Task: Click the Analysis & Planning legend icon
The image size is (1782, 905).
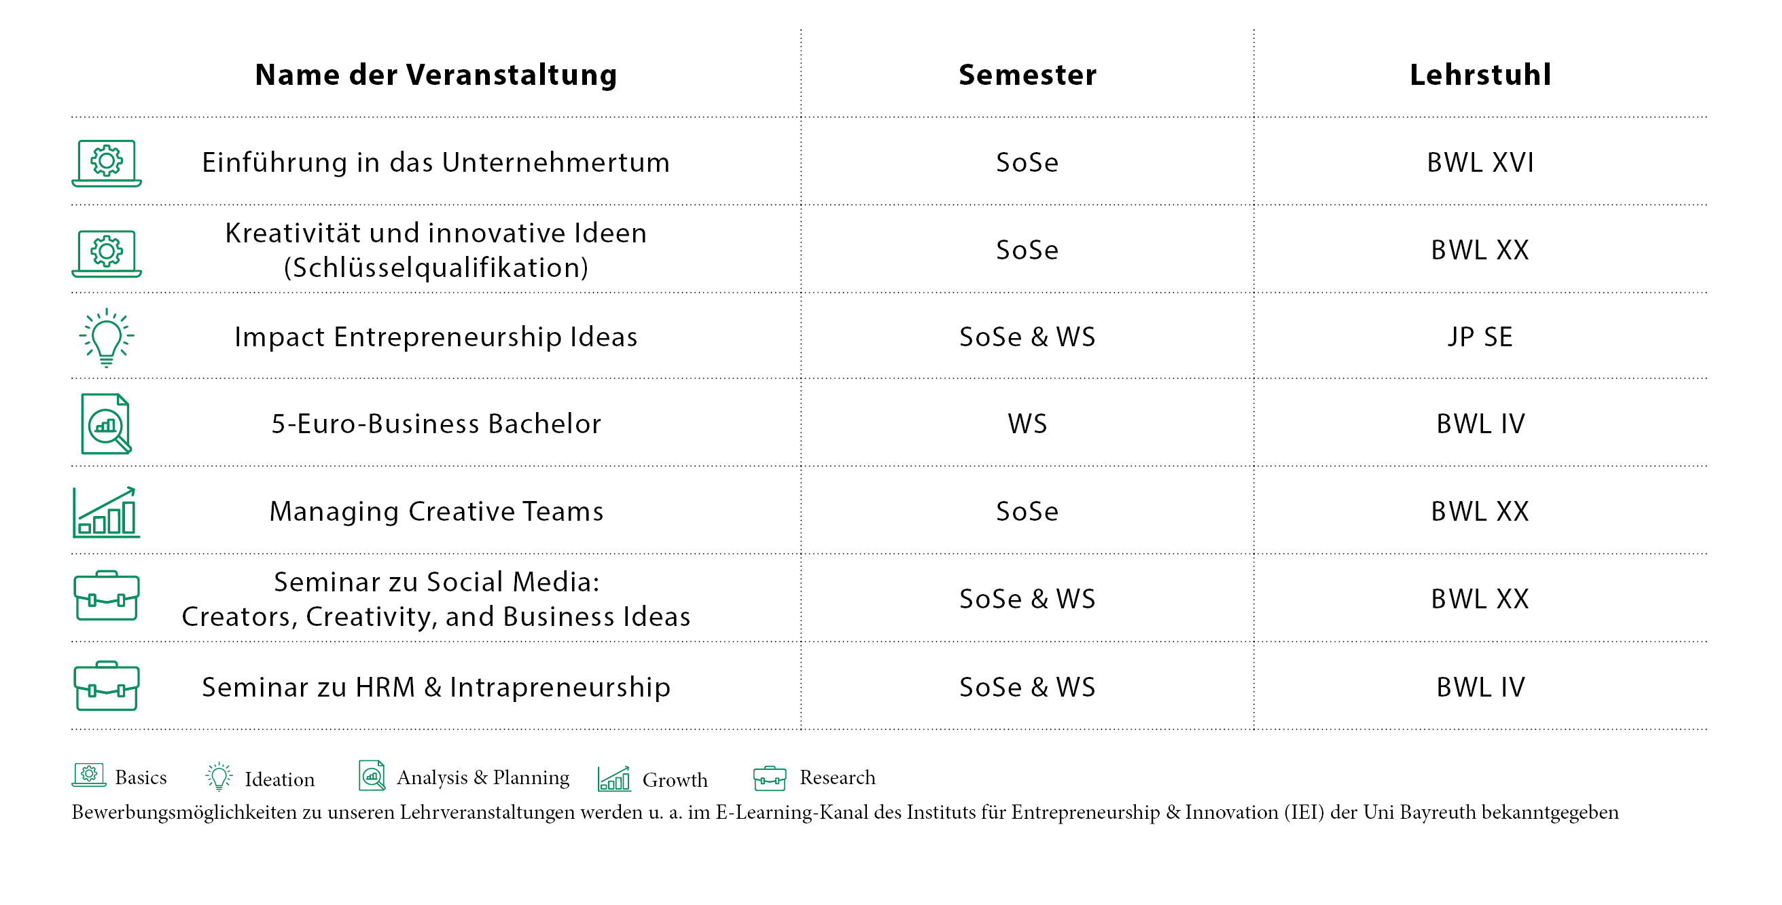Action: click(x=372, y=776)
